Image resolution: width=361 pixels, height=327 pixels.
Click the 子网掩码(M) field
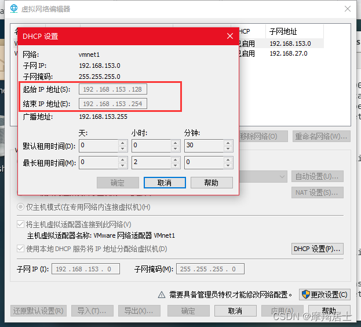tap(210, 269)
